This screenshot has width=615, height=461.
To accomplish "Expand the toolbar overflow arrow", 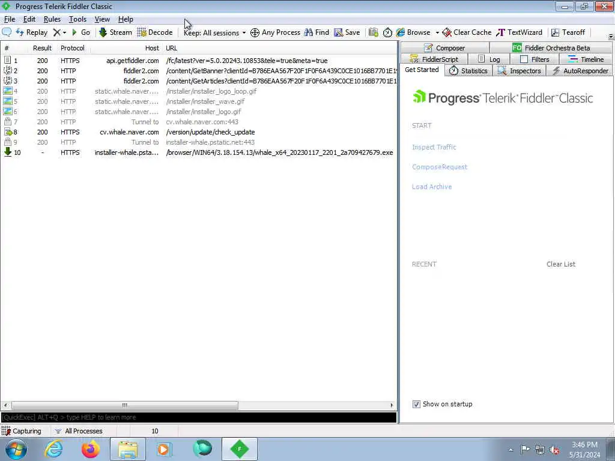I will [x=611, y=37].
